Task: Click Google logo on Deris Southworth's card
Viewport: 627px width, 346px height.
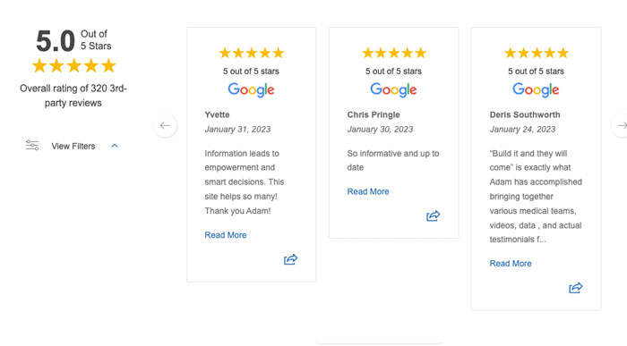Action: tap(536, 89)
